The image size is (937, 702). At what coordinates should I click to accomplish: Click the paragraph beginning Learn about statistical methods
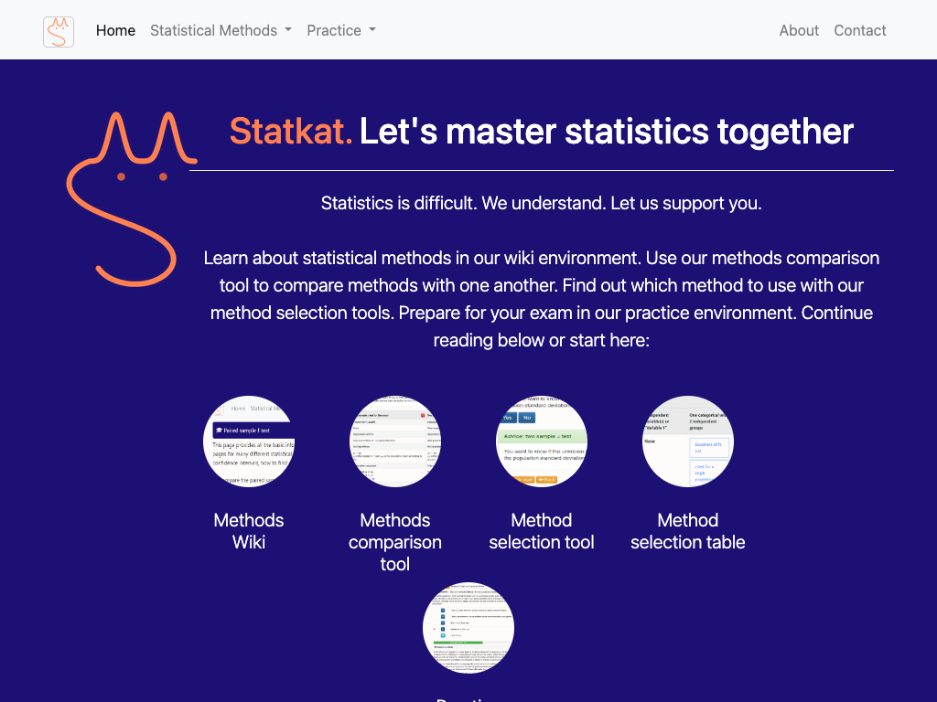coord(542,299)
